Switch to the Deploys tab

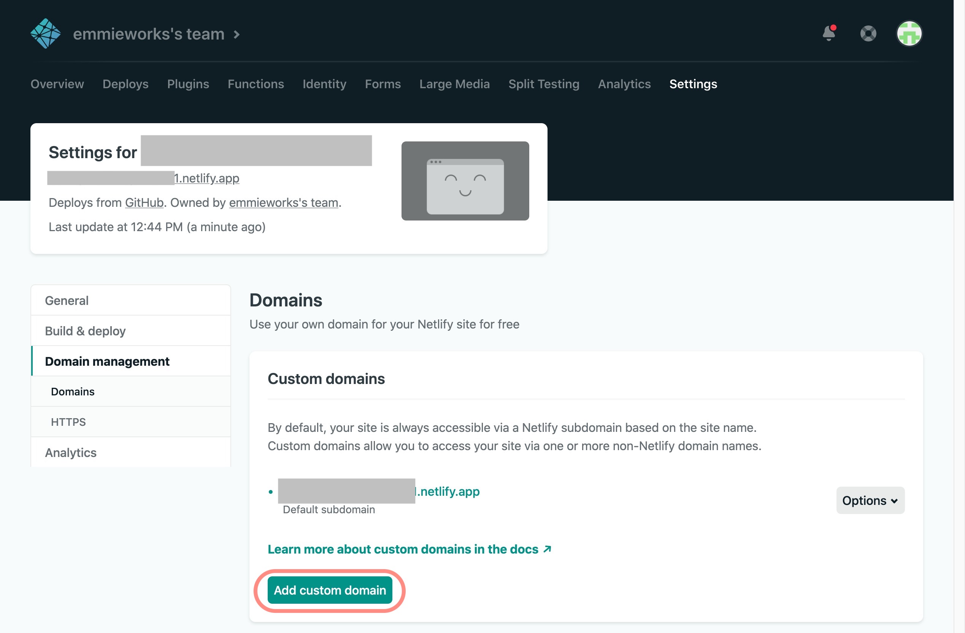tap(126, 84)
